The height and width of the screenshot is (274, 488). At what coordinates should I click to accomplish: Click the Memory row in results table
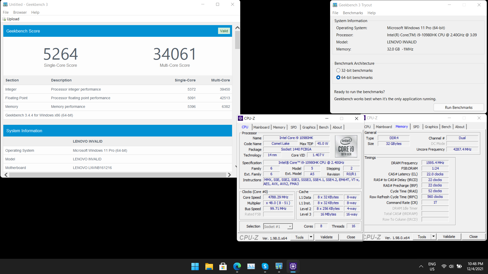point(118,107)
